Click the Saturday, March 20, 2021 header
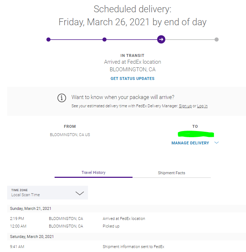The height and width of the screenshot is (252, 246). (32, 237)
